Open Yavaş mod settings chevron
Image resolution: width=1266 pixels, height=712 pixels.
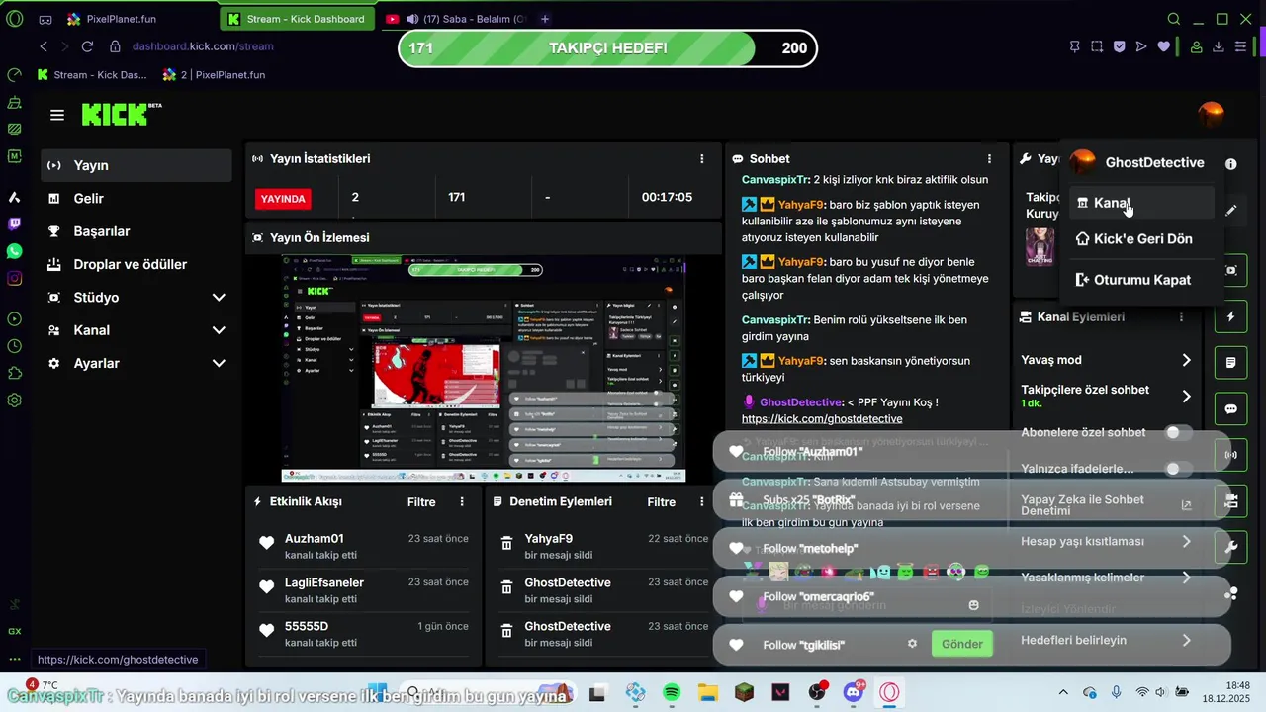[x=1186, y=360]
